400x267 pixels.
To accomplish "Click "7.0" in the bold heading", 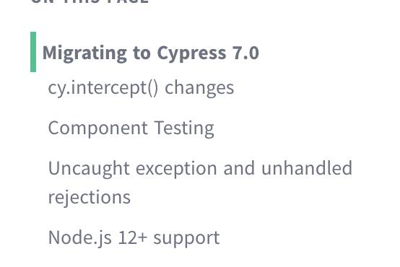I will coord(245,53).
